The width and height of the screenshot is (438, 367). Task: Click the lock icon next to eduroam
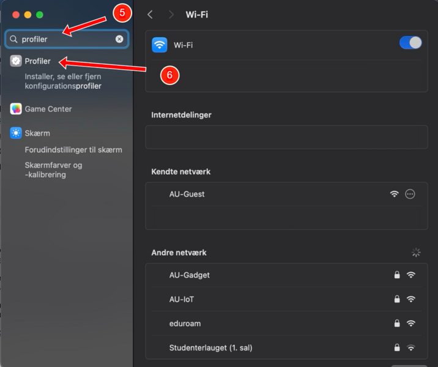[x=397, y=324]
